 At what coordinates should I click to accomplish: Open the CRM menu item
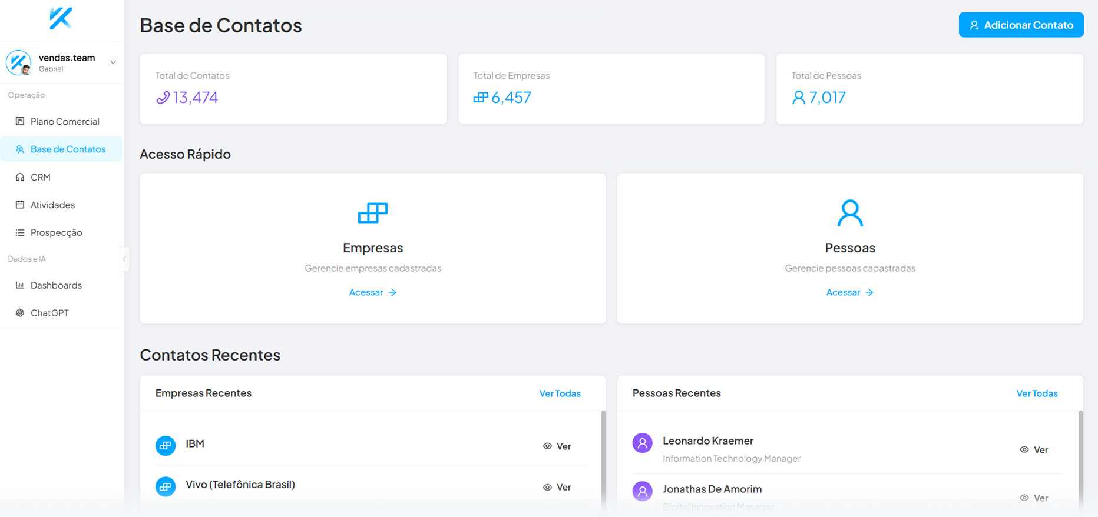pos(40,177)
